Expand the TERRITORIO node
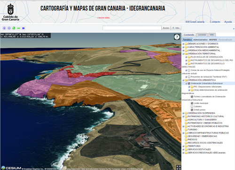Viewport: 235px width, 170px height. (x=183, y=146)
